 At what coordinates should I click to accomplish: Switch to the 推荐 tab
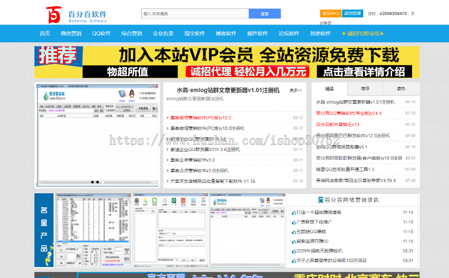(x=365, y=89)
